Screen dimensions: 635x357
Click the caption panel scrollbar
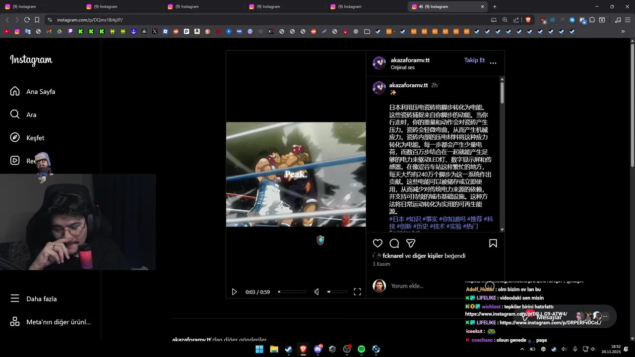click(x=502, y=93)
